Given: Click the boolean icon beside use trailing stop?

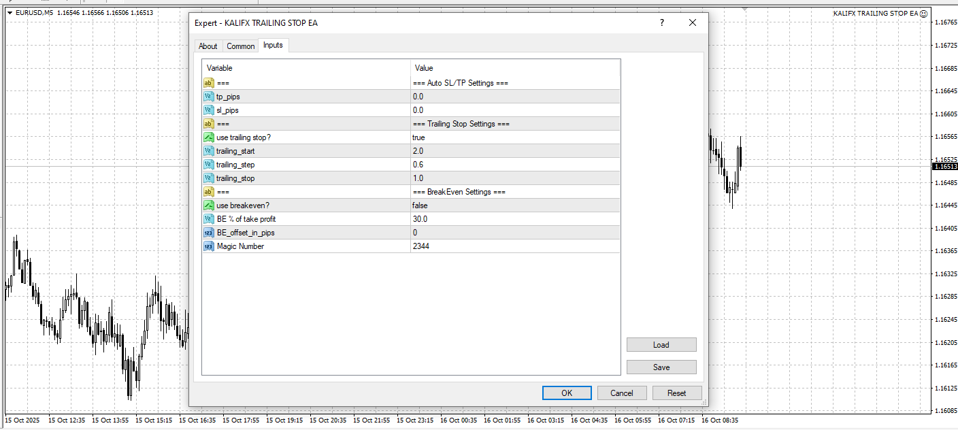Looking at the screenshot, I should coord(209,137).
